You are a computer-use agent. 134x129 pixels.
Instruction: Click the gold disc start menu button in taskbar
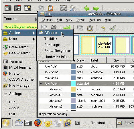pos(6,123)
